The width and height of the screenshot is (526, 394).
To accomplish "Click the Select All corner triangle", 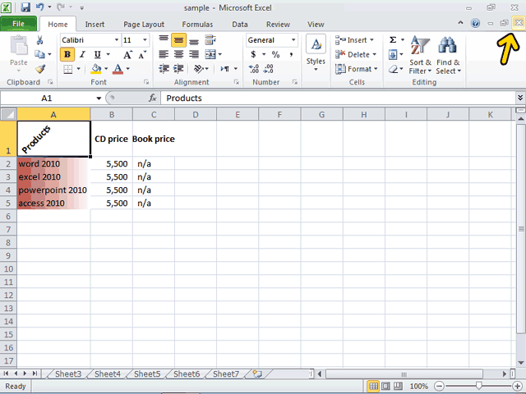I will point(8,115).
